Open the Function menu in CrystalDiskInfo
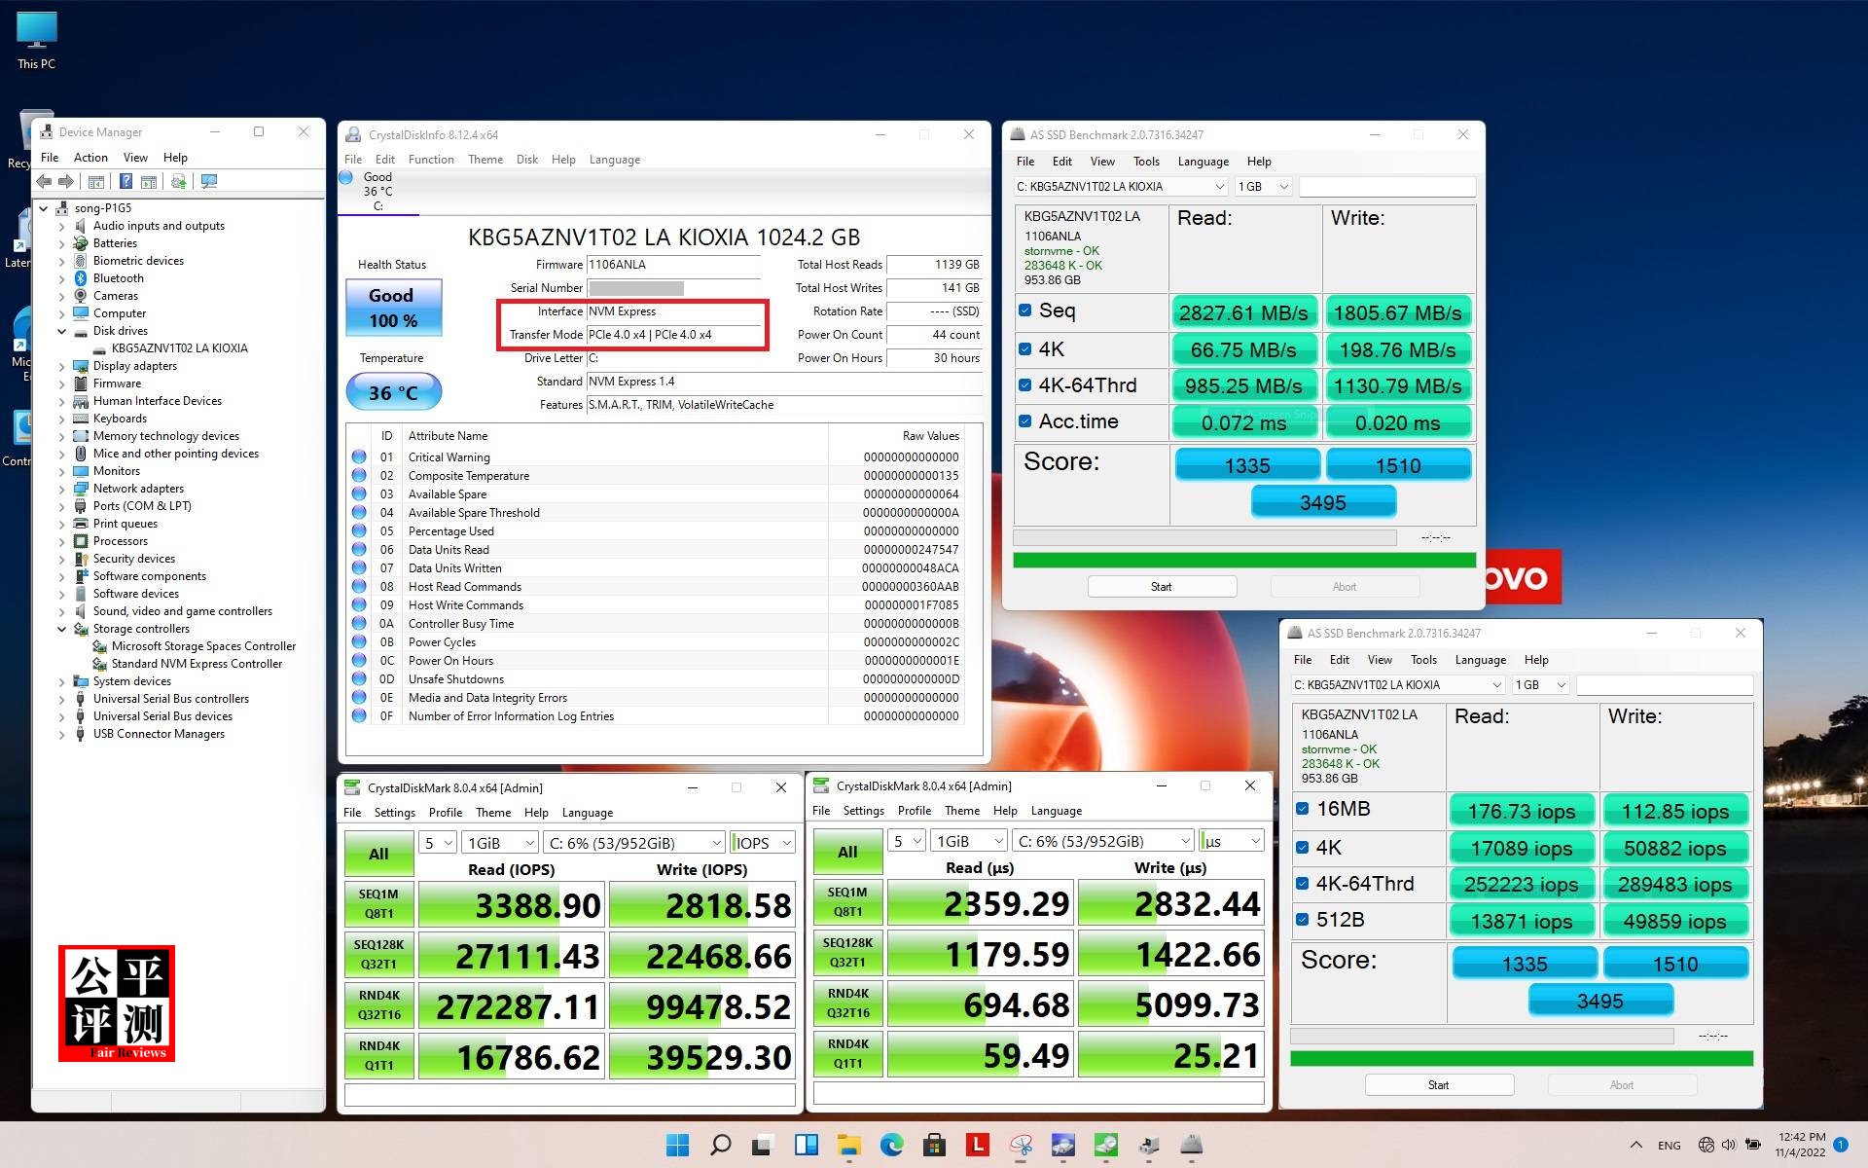Screen dimensions: 1868x1168 coord(430,160)
